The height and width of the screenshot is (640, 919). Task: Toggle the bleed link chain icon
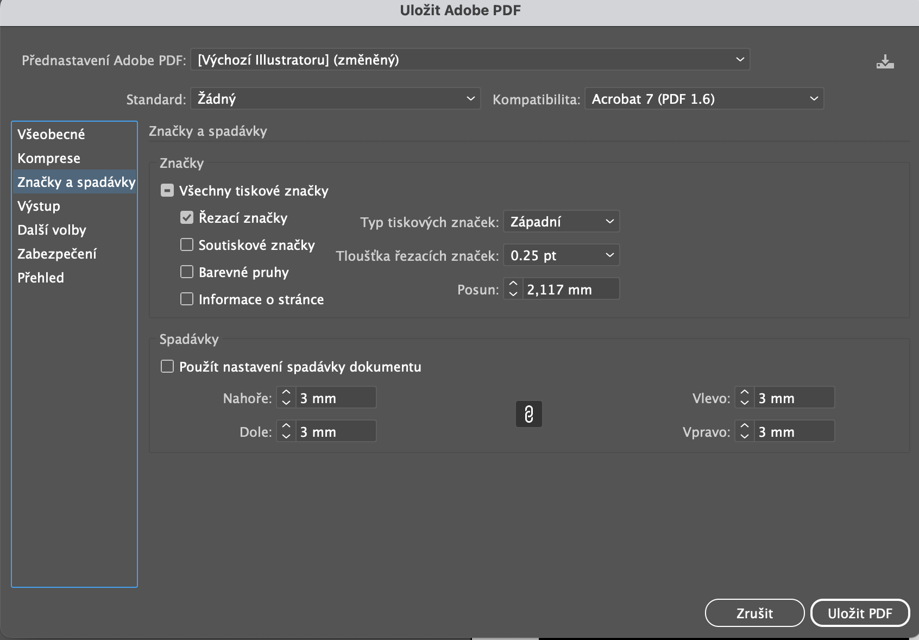pos(528,414)
